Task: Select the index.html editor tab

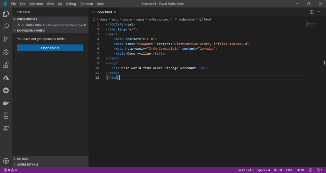Action: pos(104,12)
